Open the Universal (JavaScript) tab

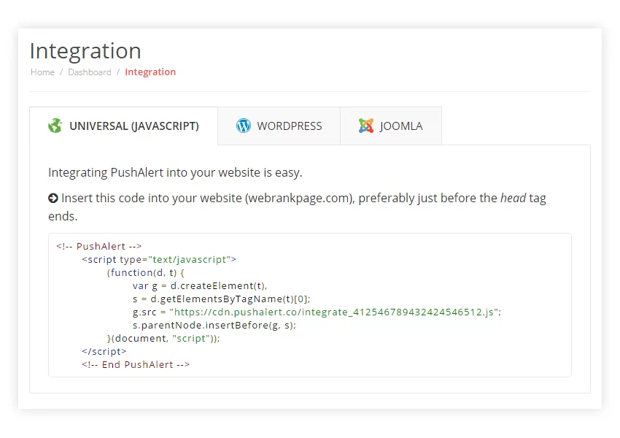pos(123,126)
